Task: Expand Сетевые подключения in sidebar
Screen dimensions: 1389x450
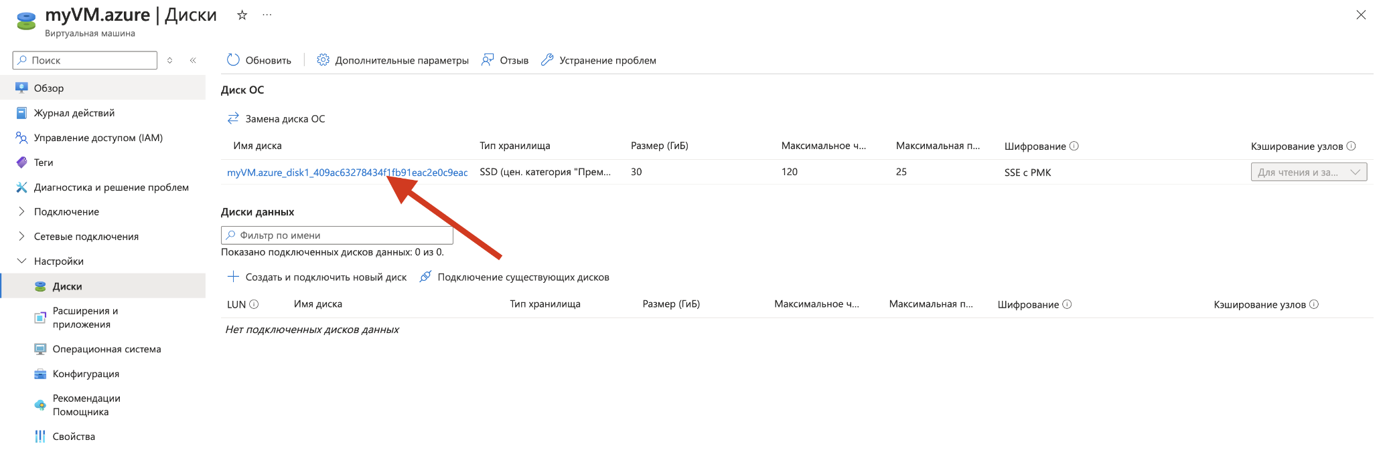Action: click(21, 237)
